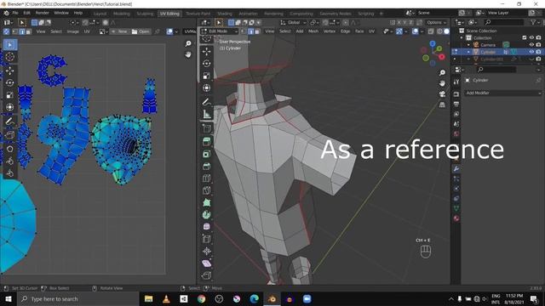Enable face select mode in 3D viewport
This screenshot has height=306, width=545.
[257, 31]
